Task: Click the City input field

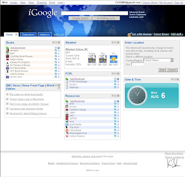Action: (137, 64)
